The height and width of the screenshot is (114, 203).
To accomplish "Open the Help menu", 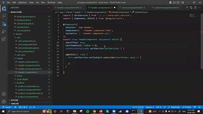I will (60, 3).
